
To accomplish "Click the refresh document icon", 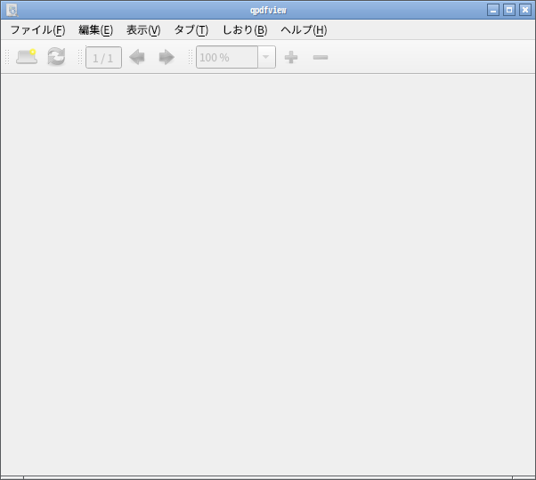I will click(56, 57).
